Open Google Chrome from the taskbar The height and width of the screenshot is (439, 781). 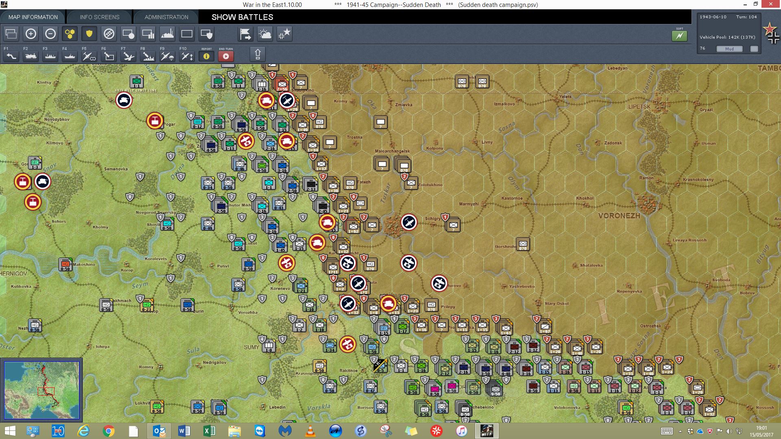109,431
